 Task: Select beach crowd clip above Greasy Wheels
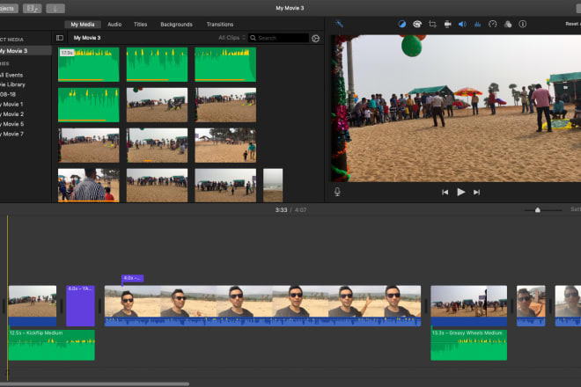pos(468,306)
